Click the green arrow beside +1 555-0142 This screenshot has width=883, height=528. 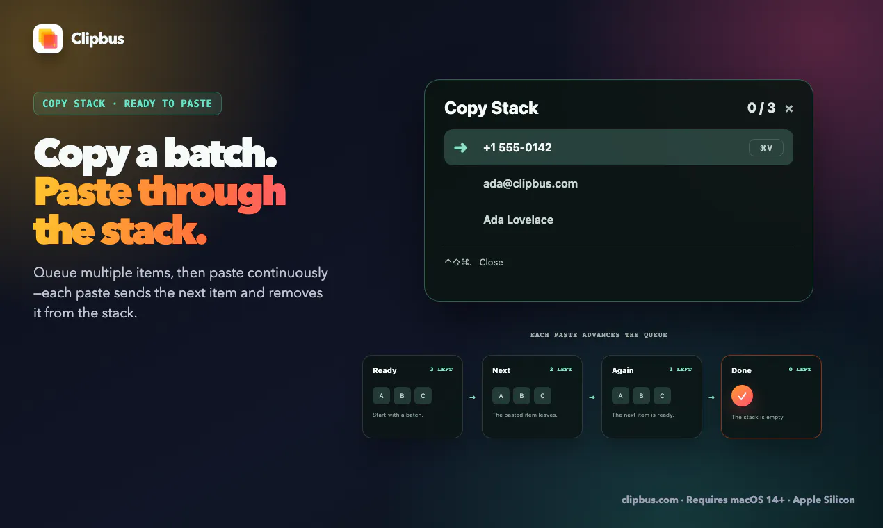click(x=460, y=147)
